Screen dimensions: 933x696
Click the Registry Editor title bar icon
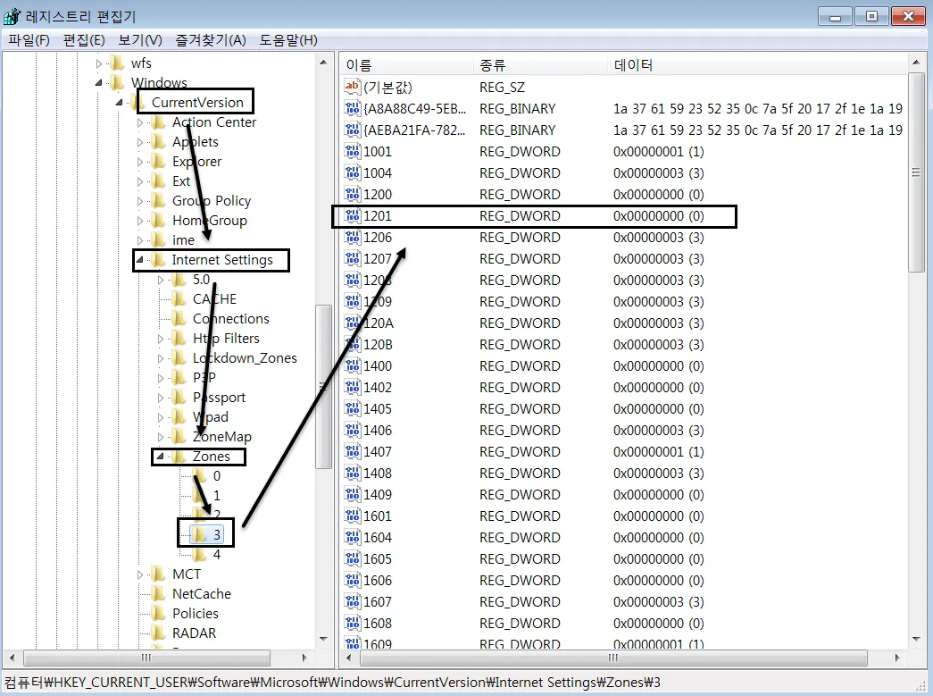tap(12, 16)
